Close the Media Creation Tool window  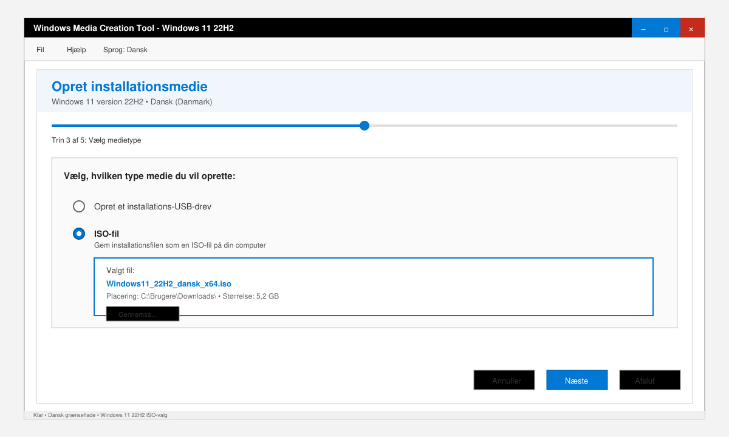click(x=691, y=29)
